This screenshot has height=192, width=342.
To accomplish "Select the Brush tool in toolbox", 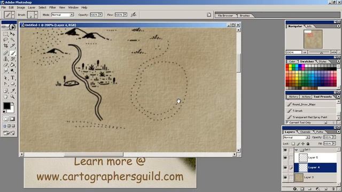I will tap(13, 53).
